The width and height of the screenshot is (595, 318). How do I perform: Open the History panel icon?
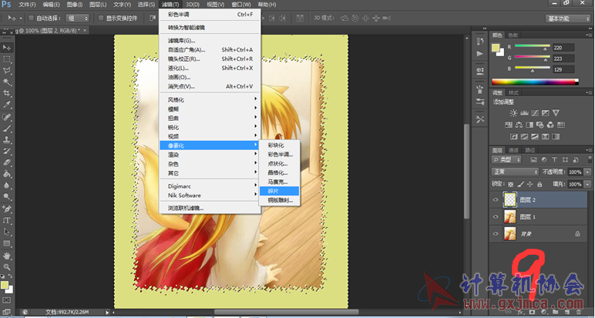[x=480, y=41]
